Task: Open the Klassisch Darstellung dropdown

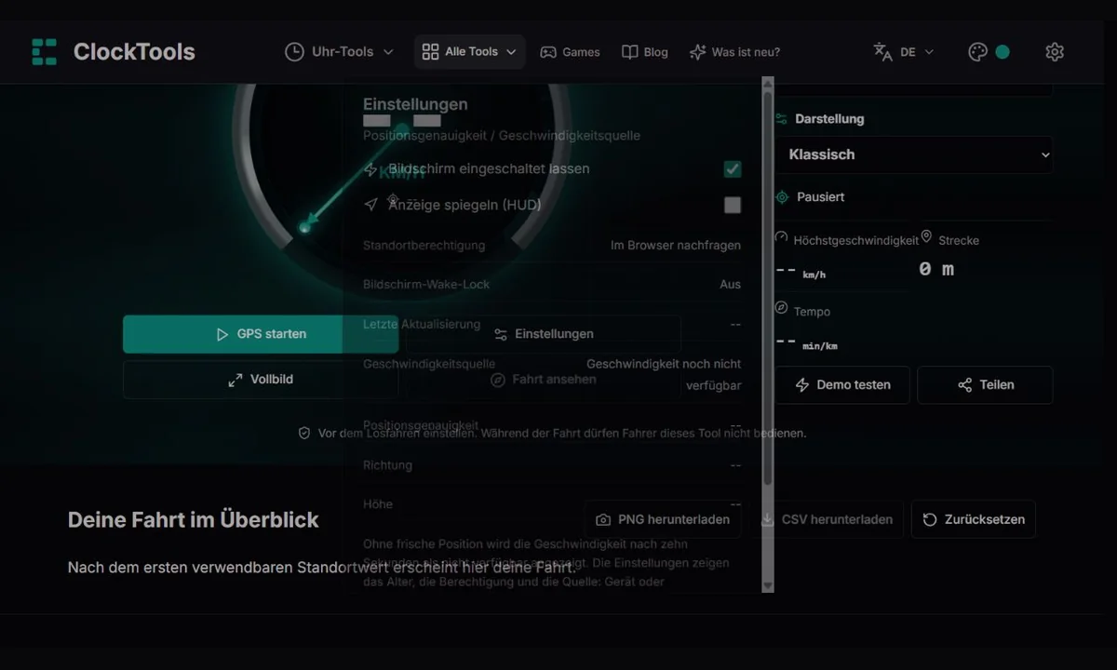Action: [915, 154]
